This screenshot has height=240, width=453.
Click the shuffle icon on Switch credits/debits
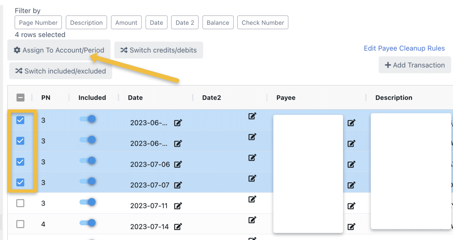point(124,50)
